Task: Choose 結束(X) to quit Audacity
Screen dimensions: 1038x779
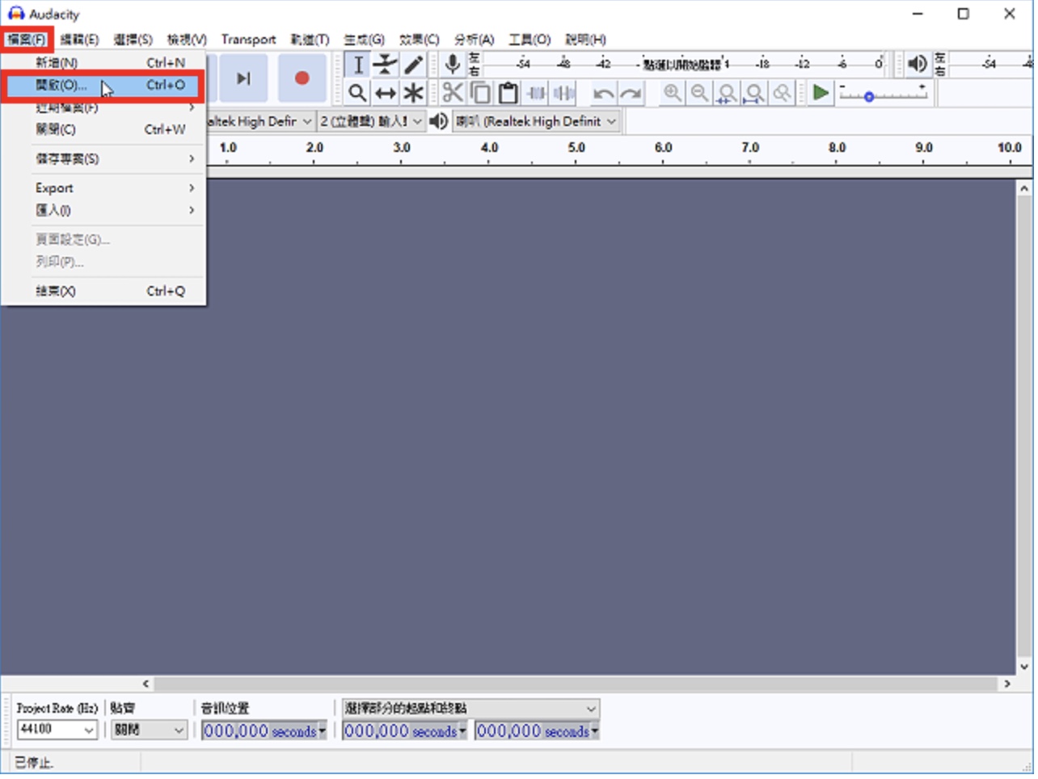Action: pyautogui.click(x=103, y=292)
